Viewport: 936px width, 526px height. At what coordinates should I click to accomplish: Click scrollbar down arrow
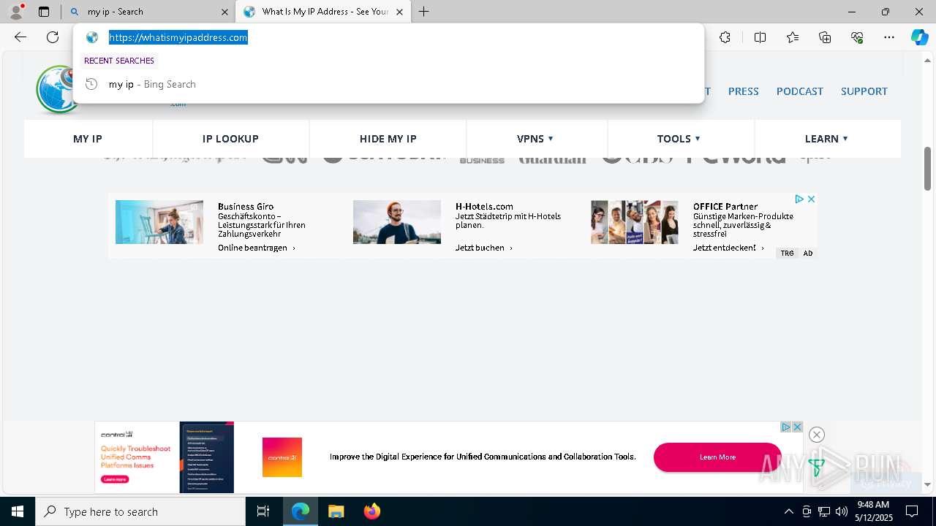point(927,484)
